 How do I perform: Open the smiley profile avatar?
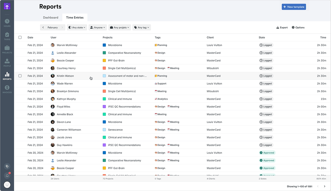7,185
